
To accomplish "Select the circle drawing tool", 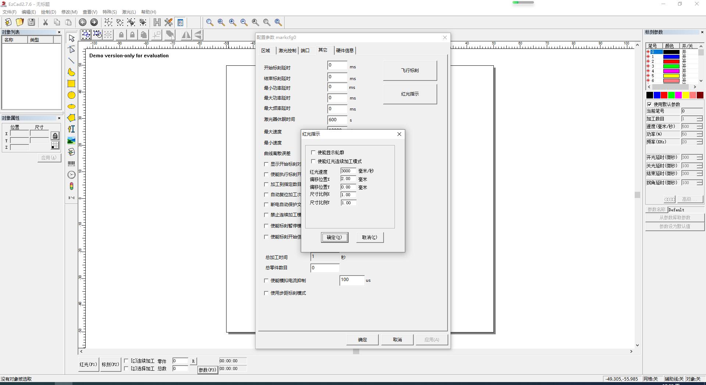I will tap(71, 95).
